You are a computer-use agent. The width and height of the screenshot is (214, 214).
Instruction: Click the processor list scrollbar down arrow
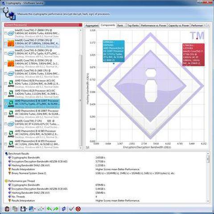(81, 148)
